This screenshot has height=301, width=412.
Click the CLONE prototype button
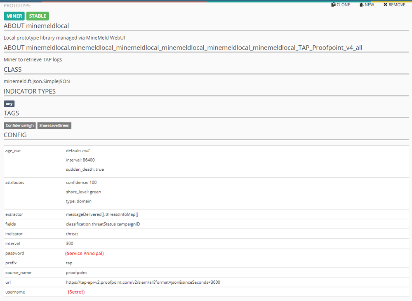click(341, 5)
